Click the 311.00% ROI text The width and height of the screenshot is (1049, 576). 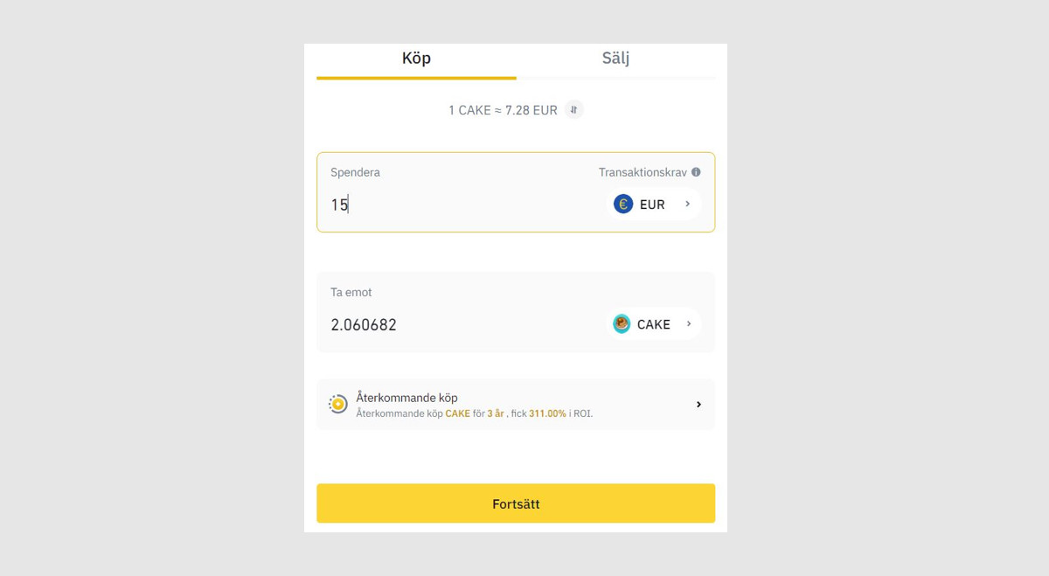coord(547,413)
